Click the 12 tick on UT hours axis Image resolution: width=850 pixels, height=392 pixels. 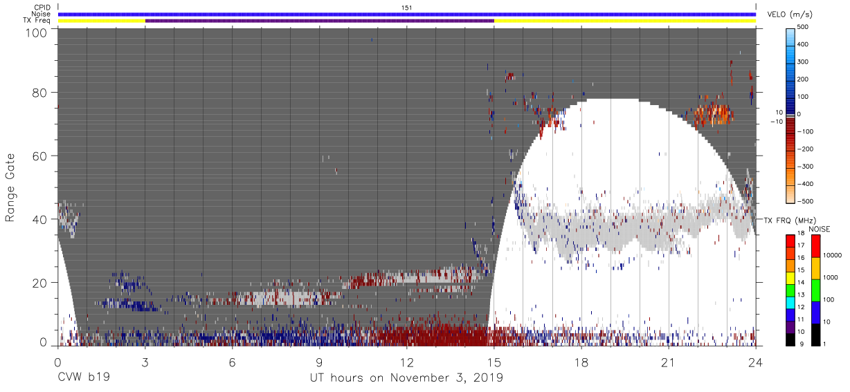pyautogui.click(x=407, y=362)
